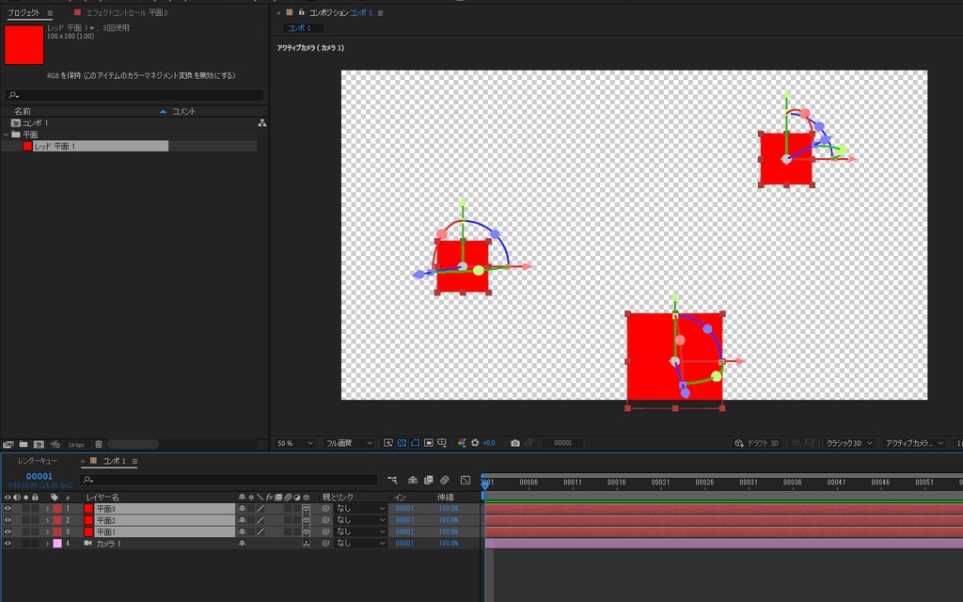The width and height of the screenshot is (963, 602).
Task: Toggle the region of interest button
Action: coord(429,443)
